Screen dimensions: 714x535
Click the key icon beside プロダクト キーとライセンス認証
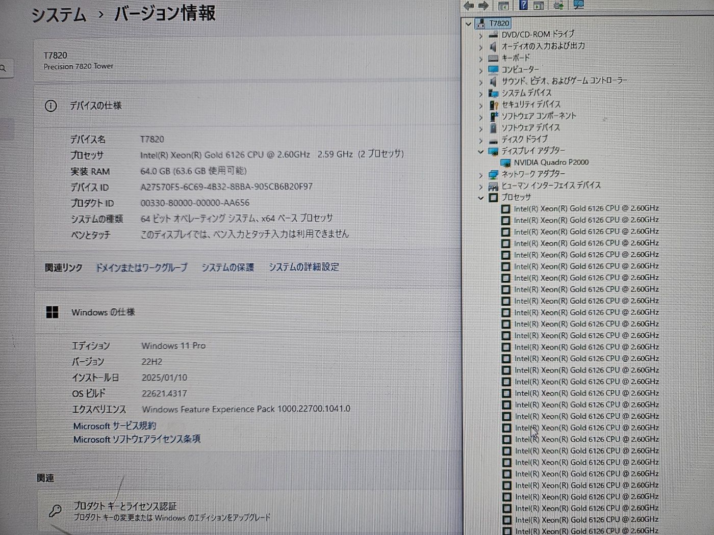coord(55,511)
